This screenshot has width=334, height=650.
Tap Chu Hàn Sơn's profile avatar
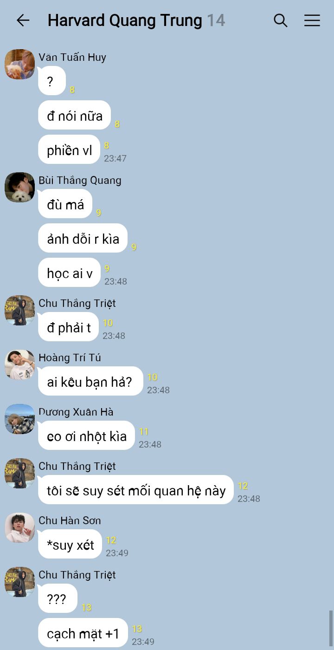[x=20, y=527]
